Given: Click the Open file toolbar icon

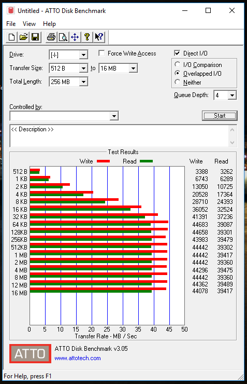Looking at the screenshot, I should pyautogui.click(x=23, y=37).
